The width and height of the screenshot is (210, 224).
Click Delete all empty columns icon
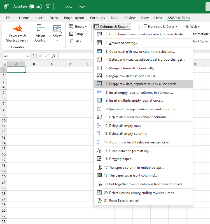[x=99, y=134]
